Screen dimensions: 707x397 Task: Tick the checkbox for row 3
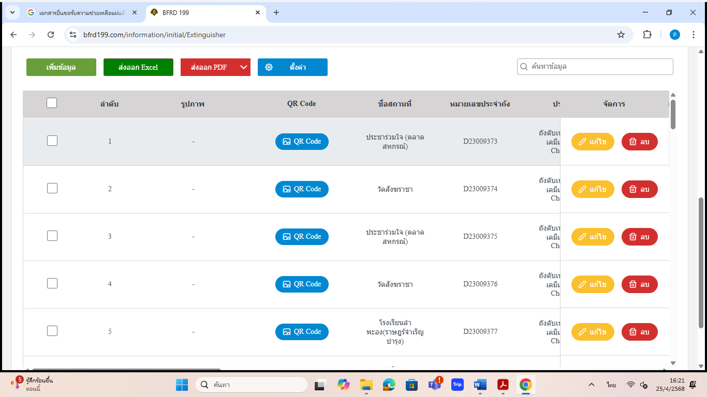pyautogui.click(x=52, y=236)
